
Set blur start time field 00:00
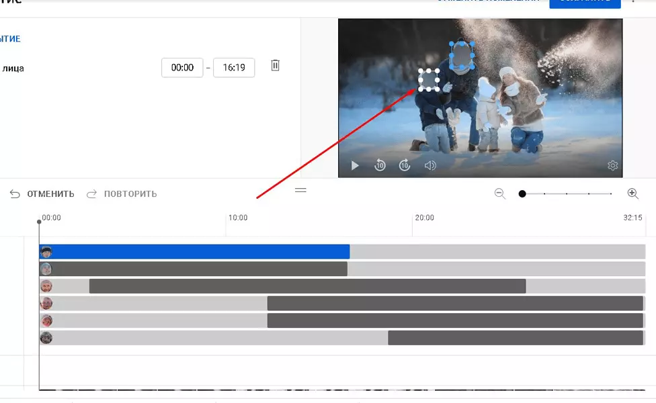point(182,68)
